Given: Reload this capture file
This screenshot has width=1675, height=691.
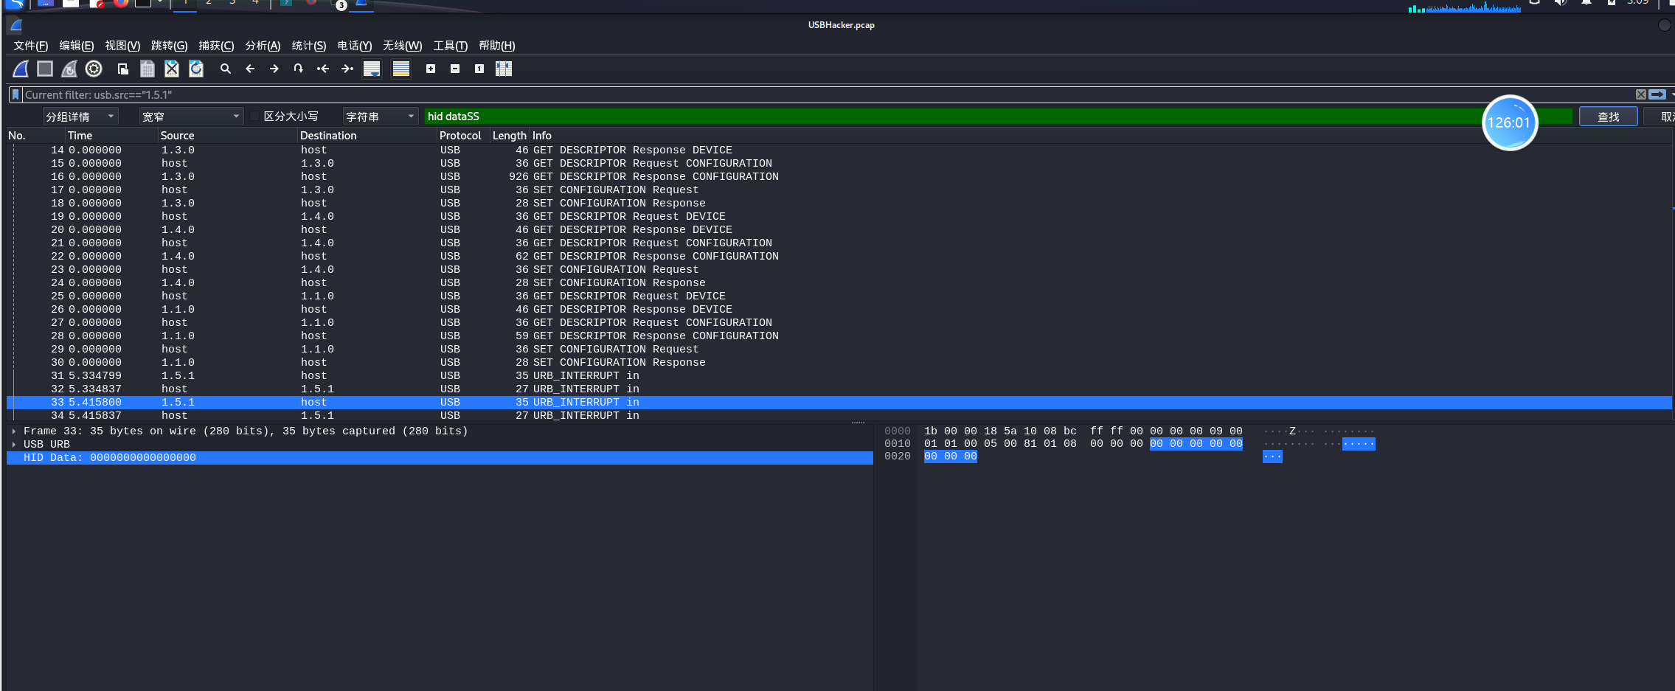Looking at the screenshot, I should click(x=196, y=69).
